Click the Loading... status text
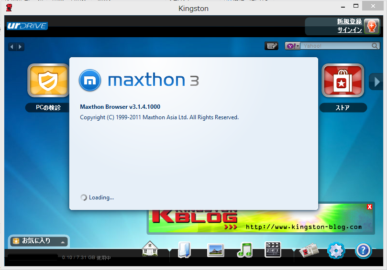Viewport: 387px width, 270px height. click(101, 197)
